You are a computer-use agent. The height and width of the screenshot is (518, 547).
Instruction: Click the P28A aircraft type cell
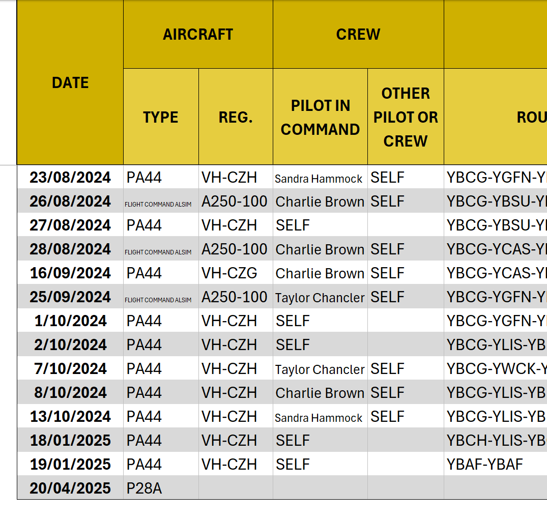pos(145,488)
